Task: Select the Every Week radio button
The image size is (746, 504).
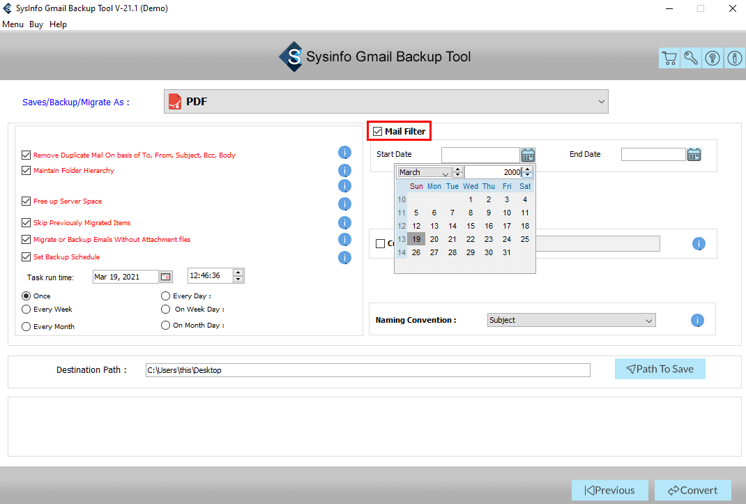Action: click(26, 310)
